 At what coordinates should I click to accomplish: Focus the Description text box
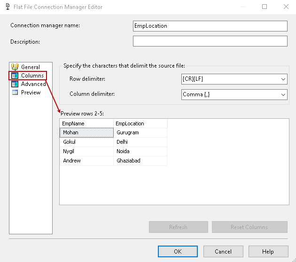[x=210, y=41]
